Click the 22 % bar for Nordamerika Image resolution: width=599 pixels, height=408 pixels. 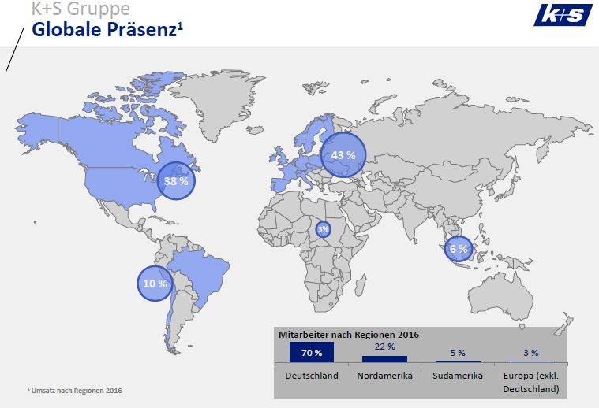click(384, 359)
